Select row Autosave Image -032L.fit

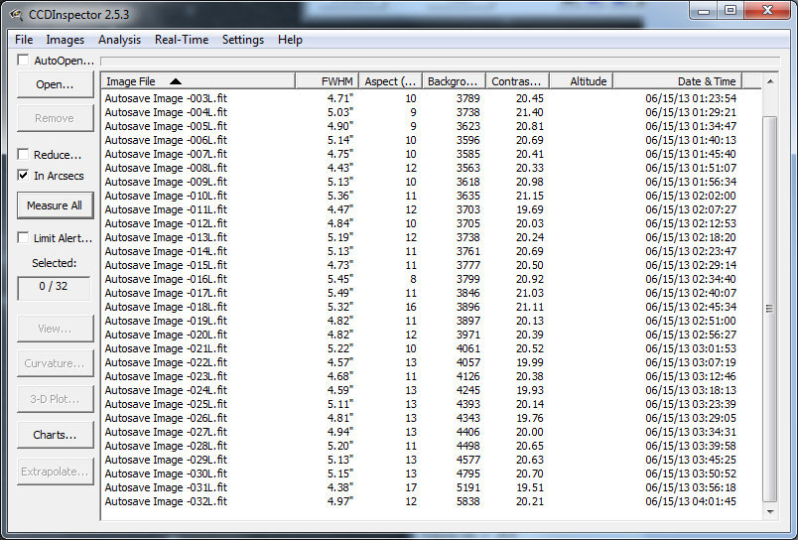point(431,501)
